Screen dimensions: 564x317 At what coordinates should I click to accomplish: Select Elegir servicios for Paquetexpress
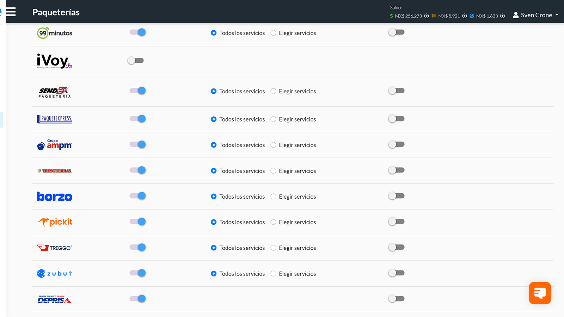[x=273, y=119]
